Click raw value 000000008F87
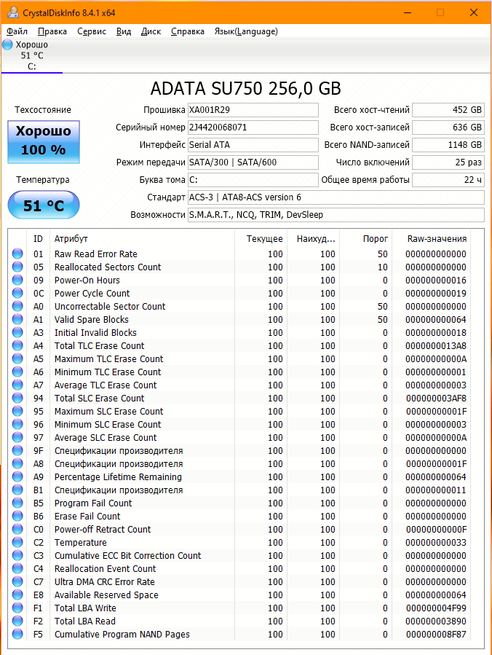The image size is (492, 655). pos(436,634)
